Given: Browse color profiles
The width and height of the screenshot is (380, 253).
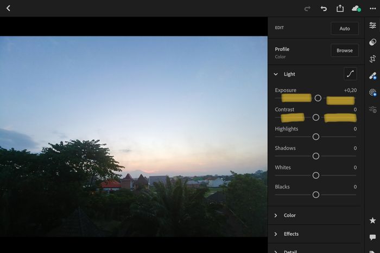Looking at the screenshot, I should click(345, 50).
